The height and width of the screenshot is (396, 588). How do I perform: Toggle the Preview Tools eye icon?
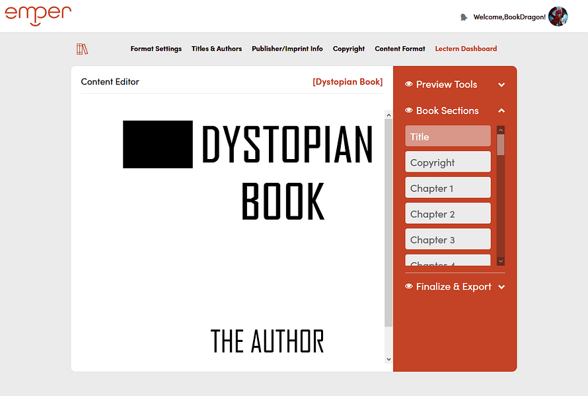(409, 84)
